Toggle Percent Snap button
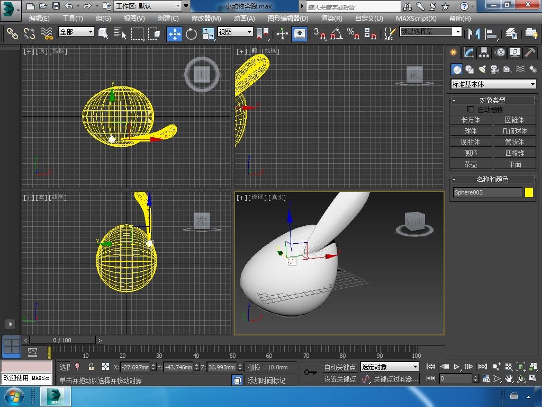Screen dimensions: 542x407 coord(353,33)
